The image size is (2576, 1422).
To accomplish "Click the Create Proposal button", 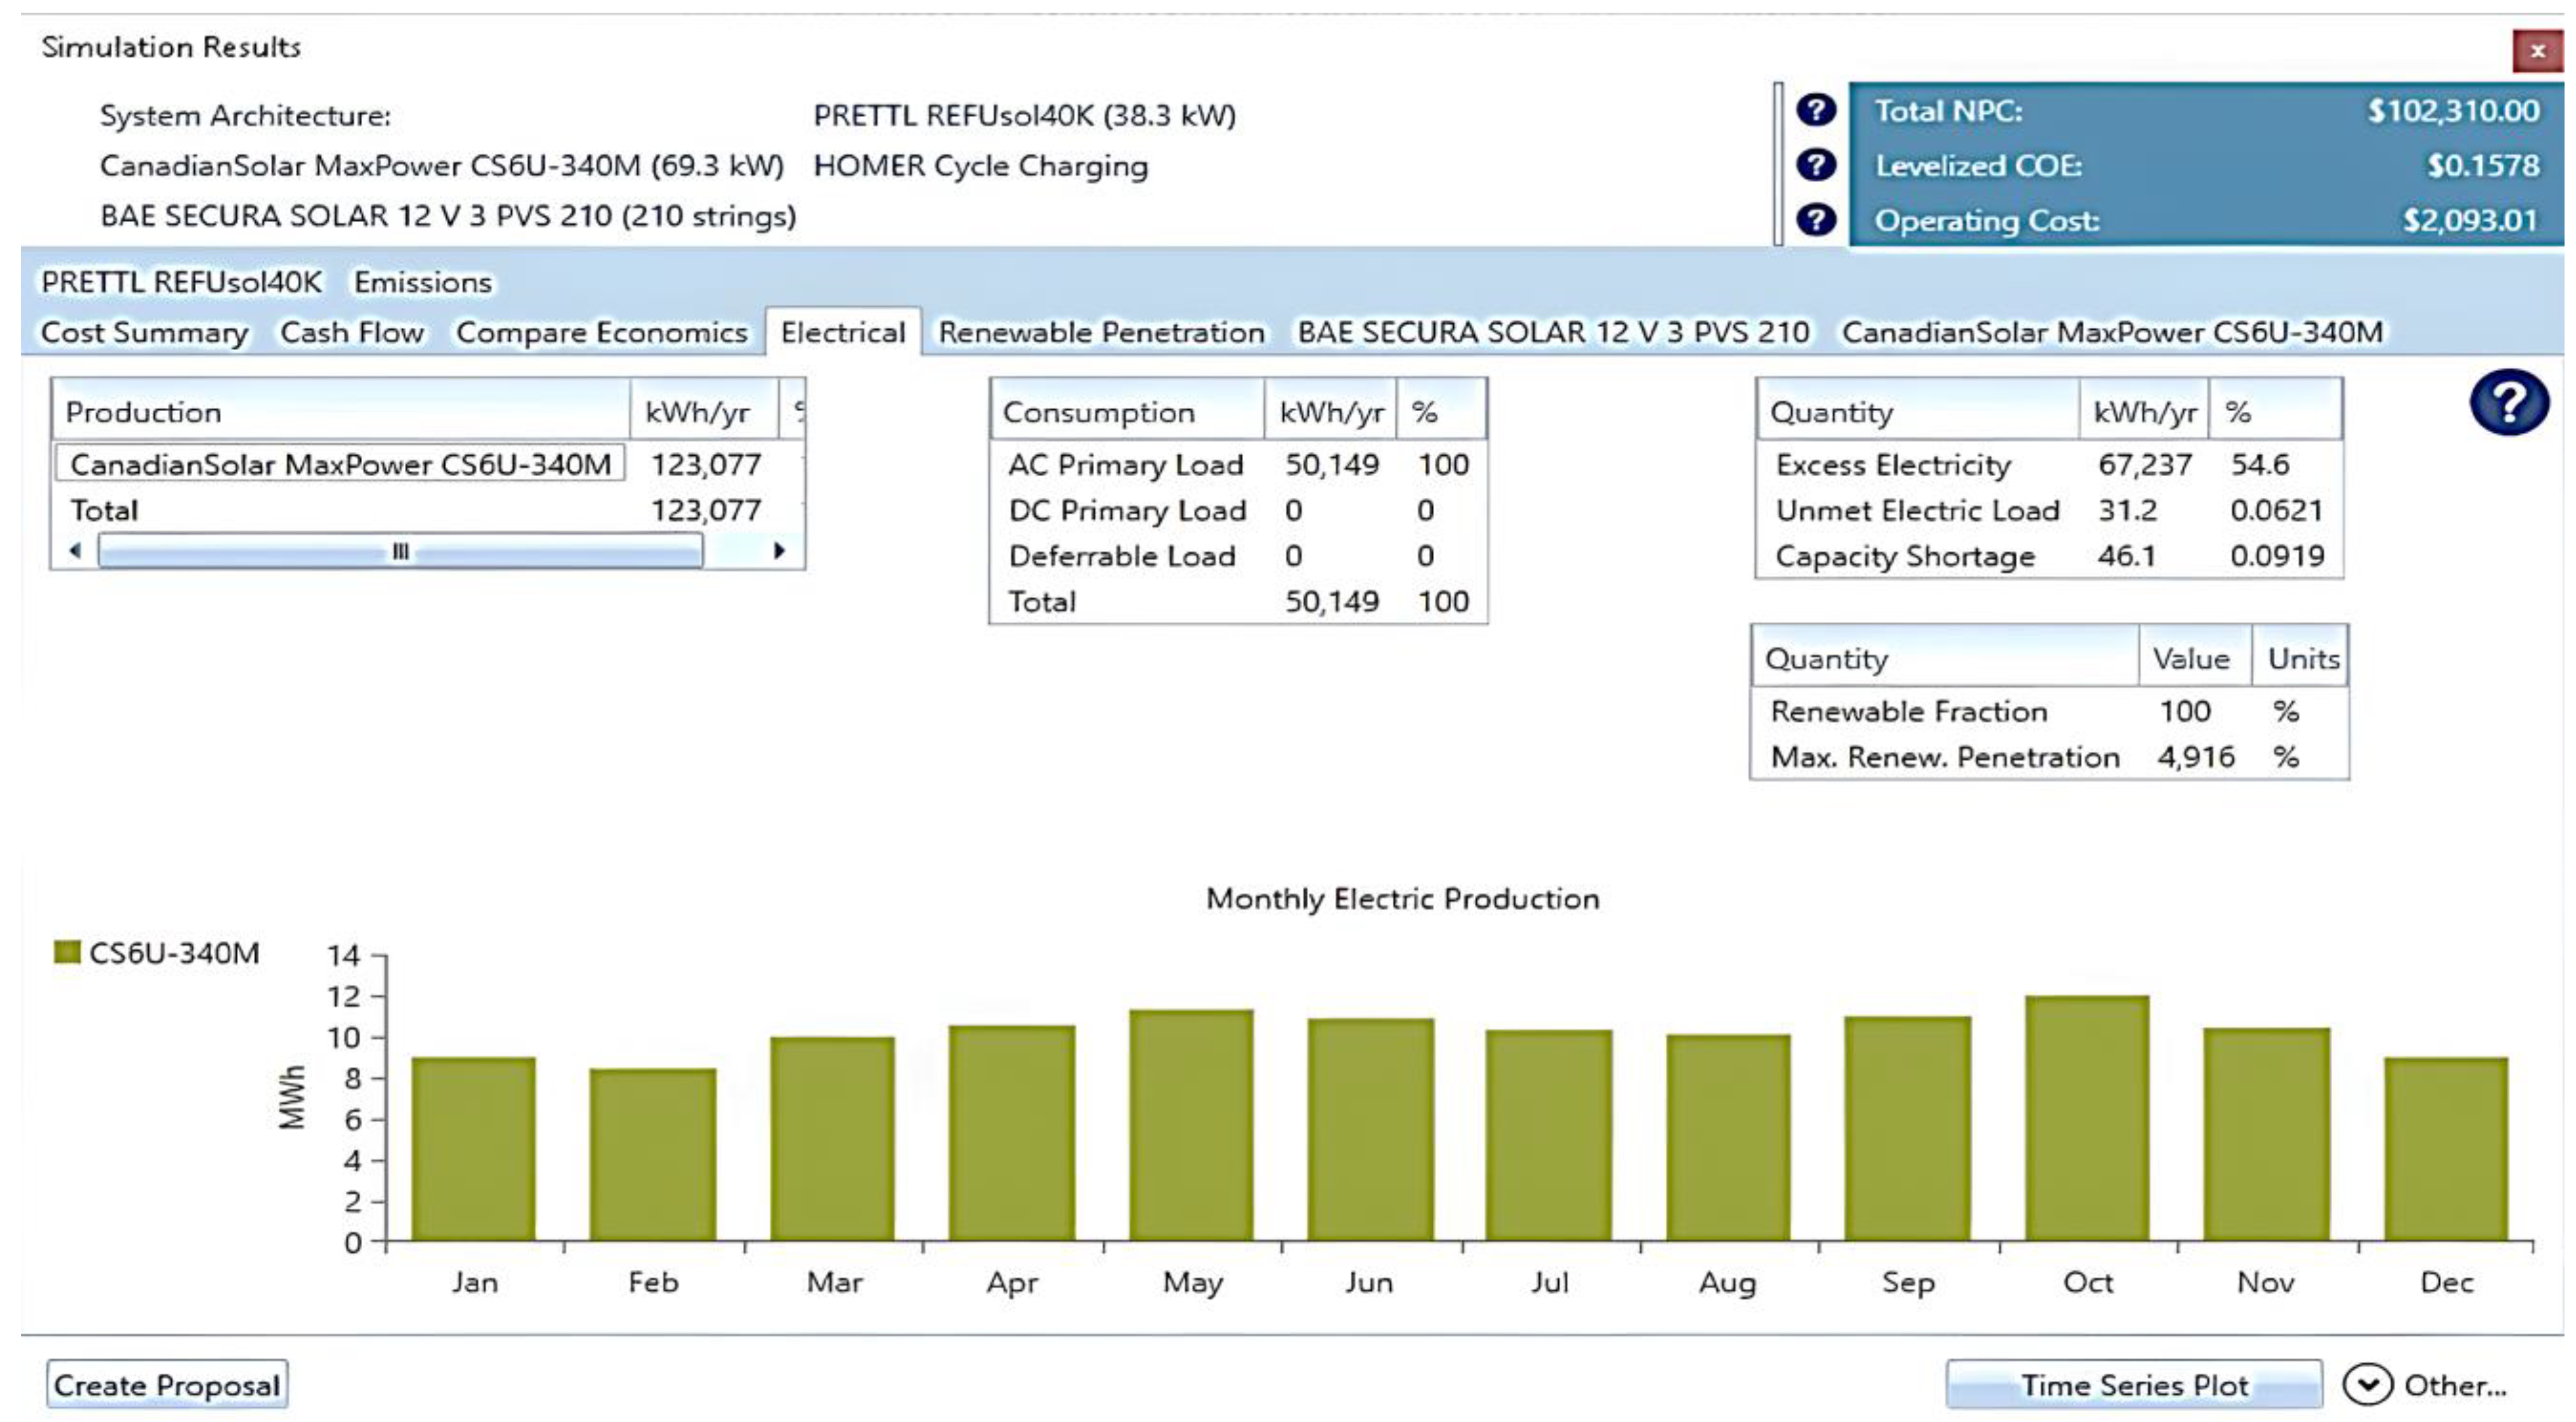I will coord(167,1385).
